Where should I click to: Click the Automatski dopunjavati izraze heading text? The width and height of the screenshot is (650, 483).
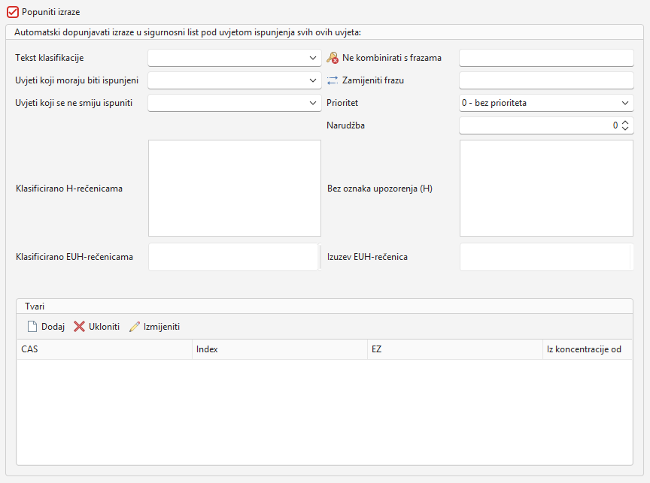[x=187, y=32]
